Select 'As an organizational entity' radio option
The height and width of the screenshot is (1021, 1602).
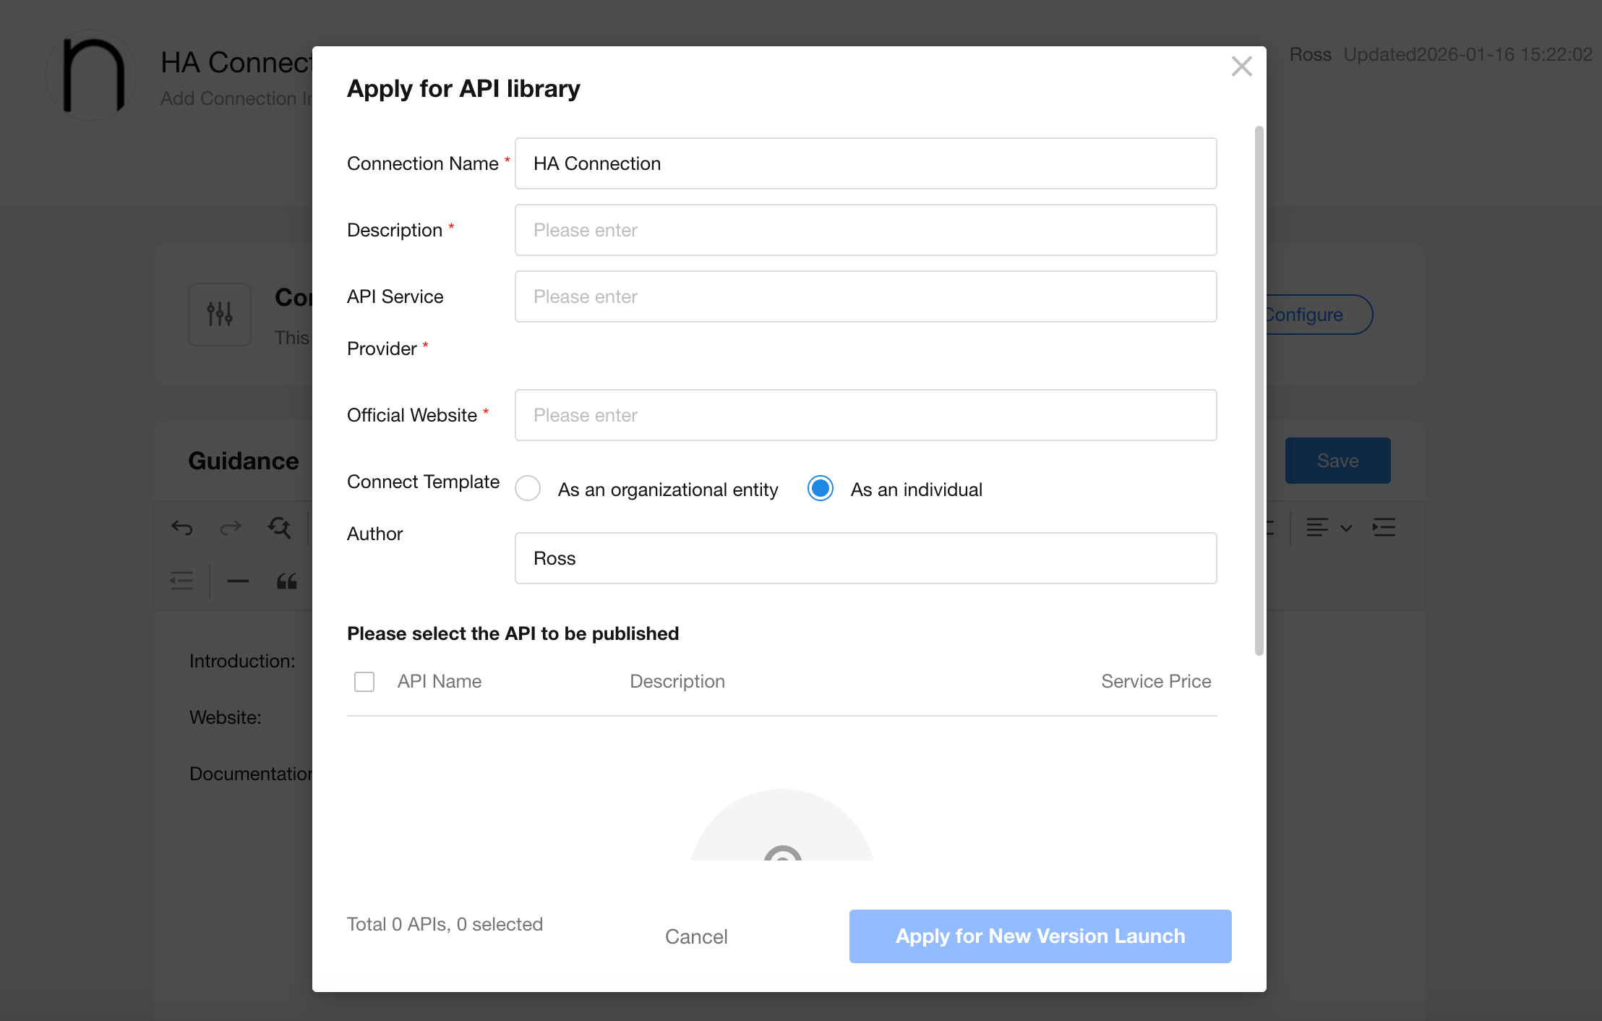pos(528,489)
